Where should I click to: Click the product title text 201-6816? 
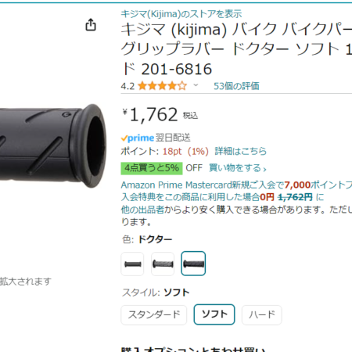tap(177, 70)
